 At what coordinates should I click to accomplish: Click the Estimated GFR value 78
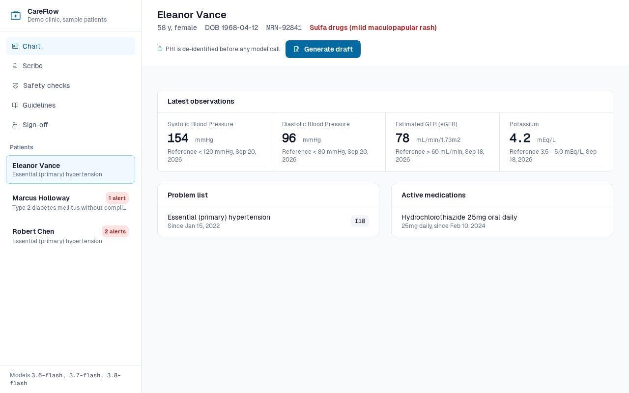tap(402, 138)
